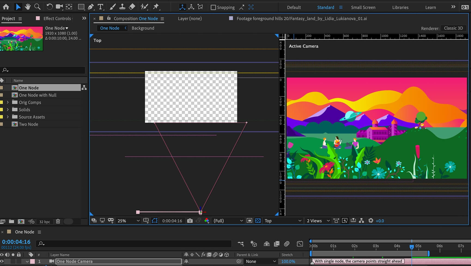This screenshot has width=471, height=266.
Task: Toggle 32 bpc color depth setting
Action: pos(44,222)
